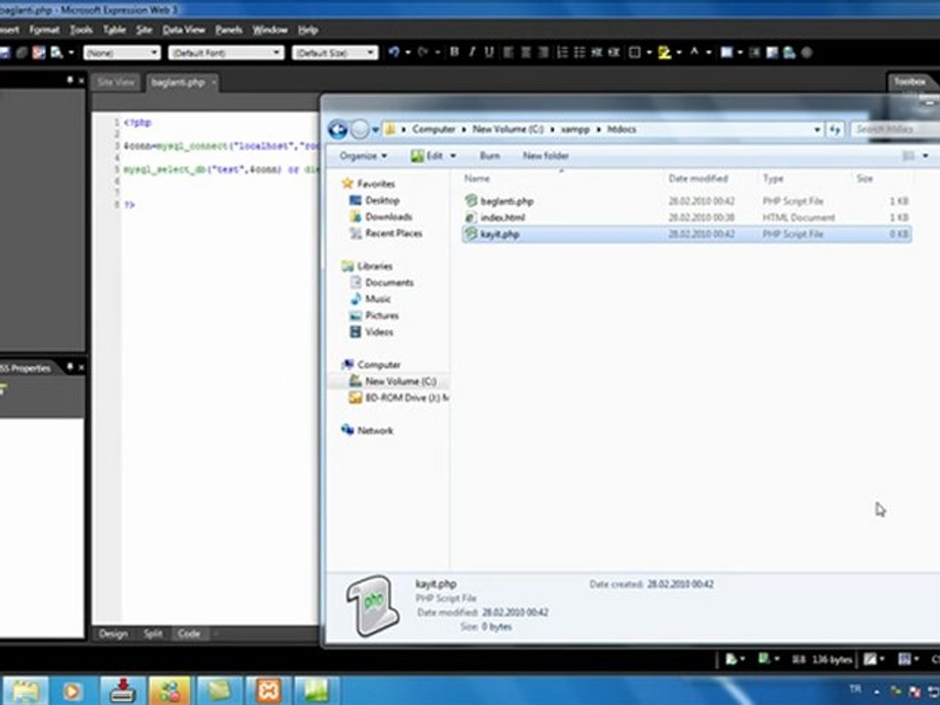The height and width of the screenshot is (705, 940).
Task: Click the Undo arrow icon
Action: click(x=394, y=52)
